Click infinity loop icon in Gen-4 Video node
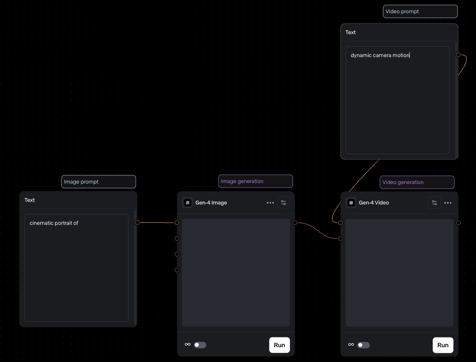 (351, 345)
